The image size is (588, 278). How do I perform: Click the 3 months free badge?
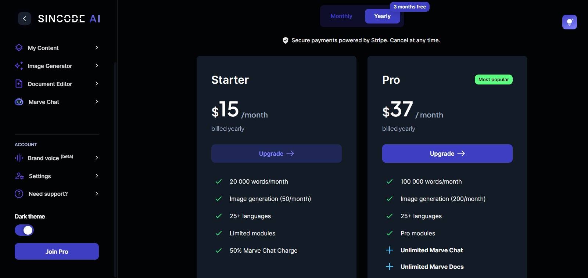pyautogui.click(x=410, y=7)
